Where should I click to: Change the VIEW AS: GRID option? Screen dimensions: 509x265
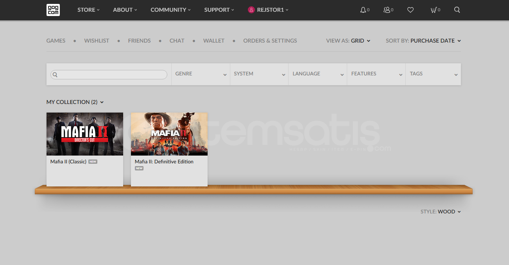[348, 41]
